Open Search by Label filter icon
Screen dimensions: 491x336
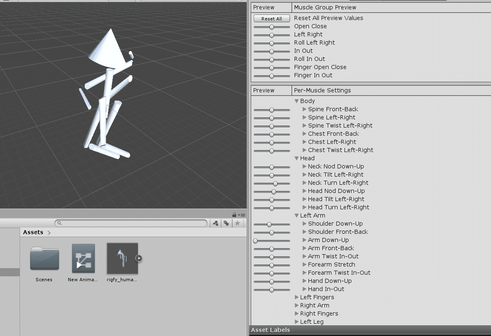[226, 223]
